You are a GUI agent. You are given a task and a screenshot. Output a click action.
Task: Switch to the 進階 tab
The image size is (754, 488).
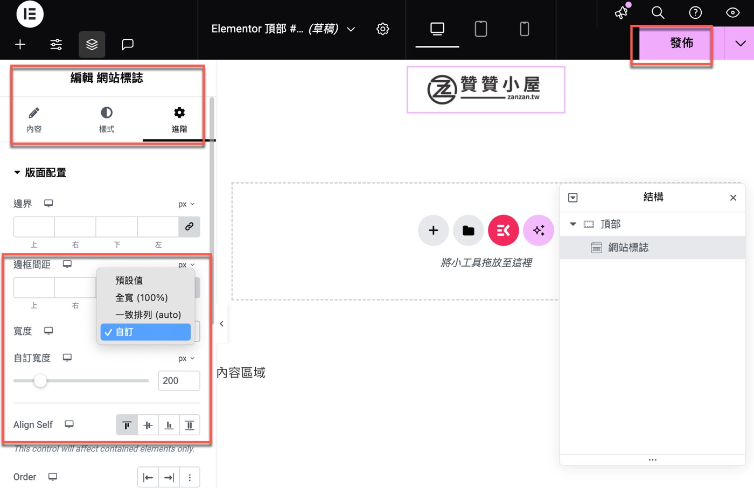coord(179,120)
